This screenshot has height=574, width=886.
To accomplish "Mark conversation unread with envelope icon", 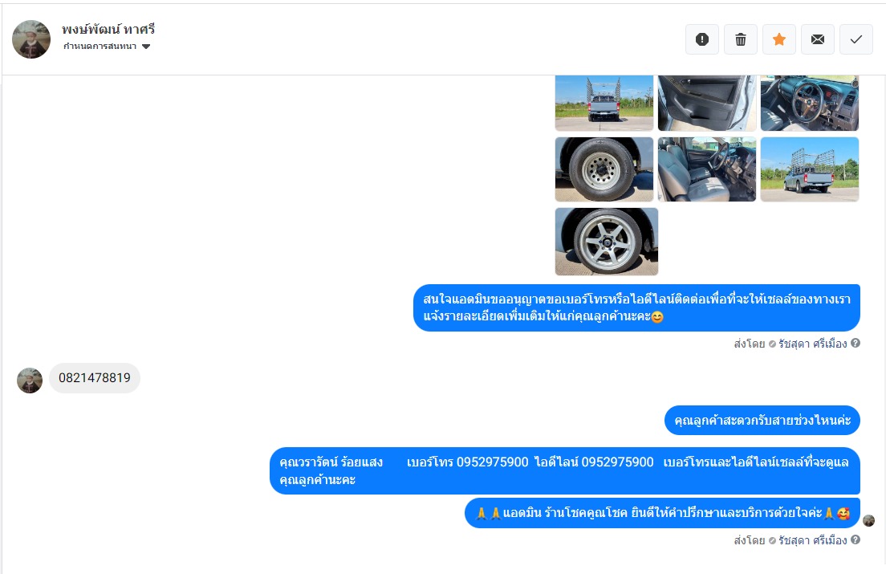I will 818,39.
